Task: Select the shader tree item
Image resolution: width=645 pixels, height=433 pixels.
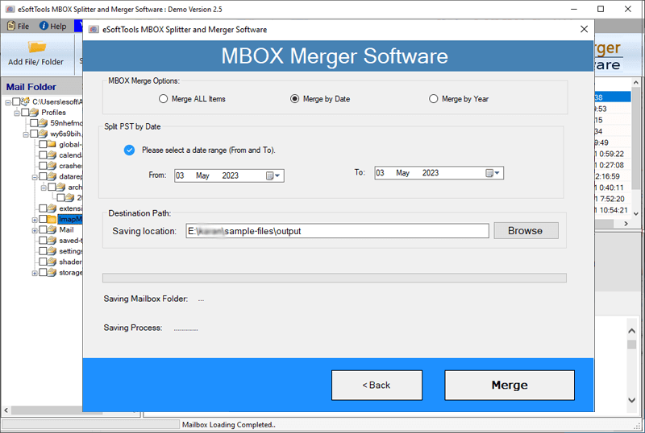Action: point(70,262)
